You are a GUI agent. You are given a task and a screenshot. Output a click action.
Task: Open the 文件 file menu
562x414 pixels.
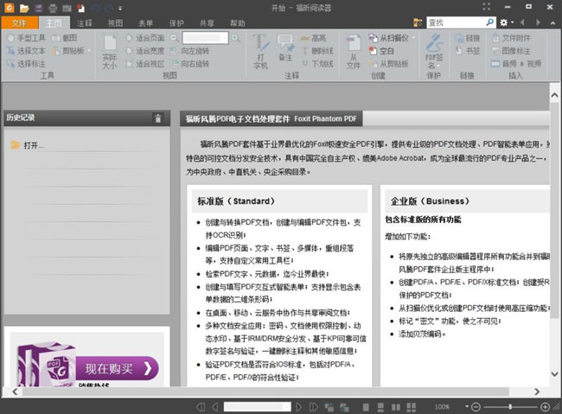[19, 23]
